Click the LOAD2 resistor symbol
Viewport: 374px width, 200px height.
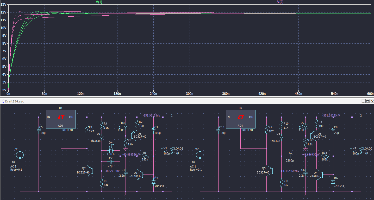tap(361, 151)
